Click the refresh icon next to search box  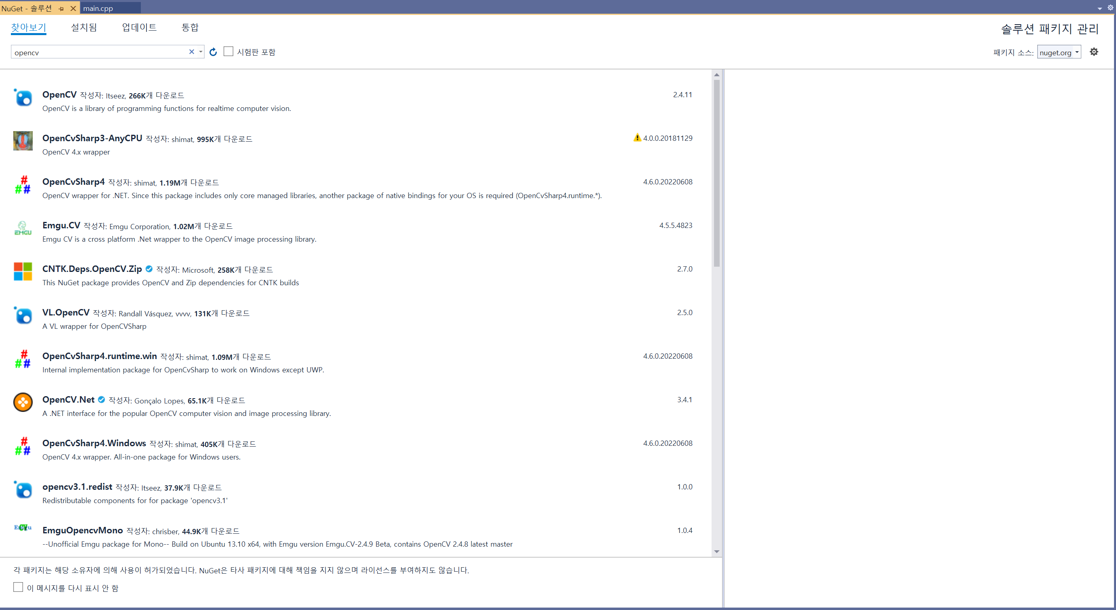coord(213,52)
